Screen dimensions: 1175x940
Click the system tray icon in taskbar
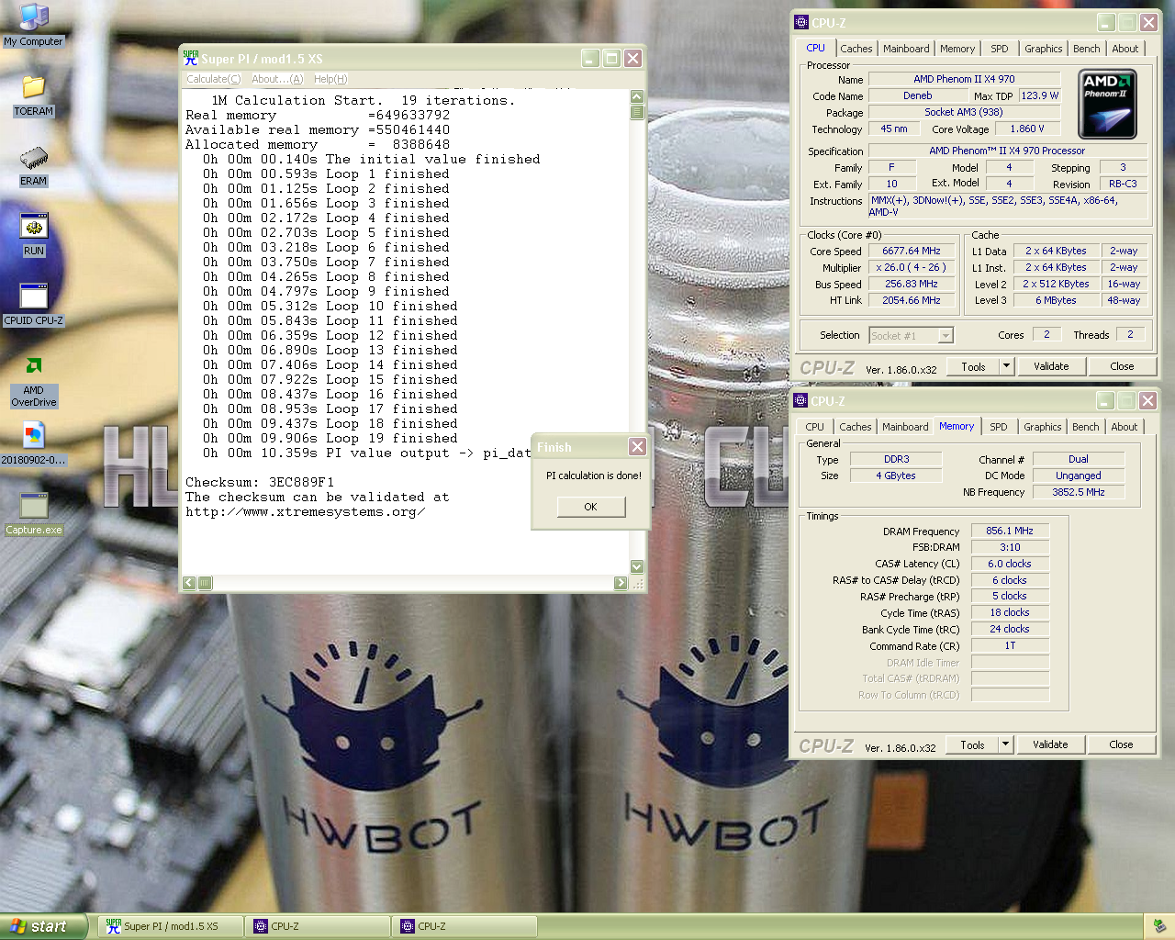(1159, 926)
